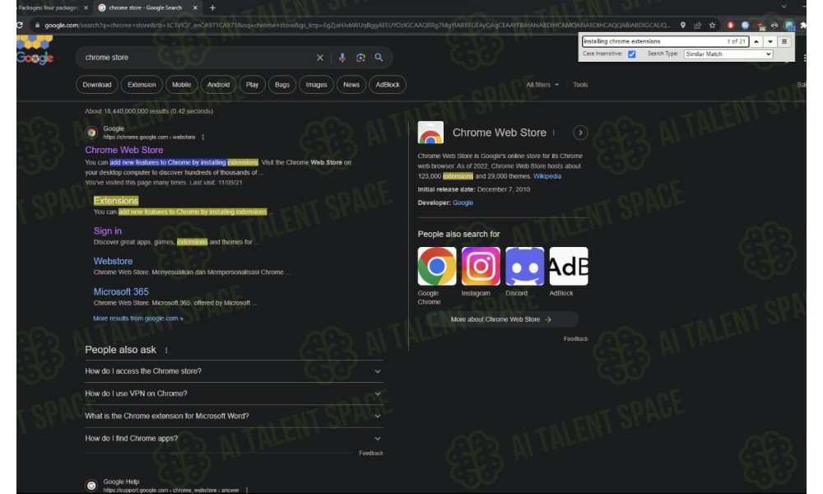The width and height of the screenshot is (823, 494).
Task: Open the Discord thumbnail
Action: coord(524,266)
